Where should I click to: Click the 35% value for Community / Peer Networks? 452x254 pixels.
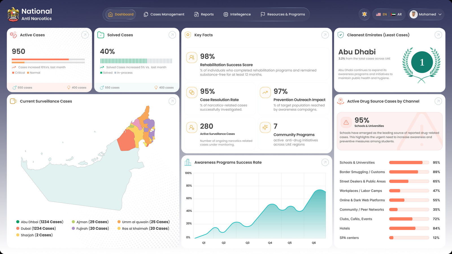[x=436, y=210]
